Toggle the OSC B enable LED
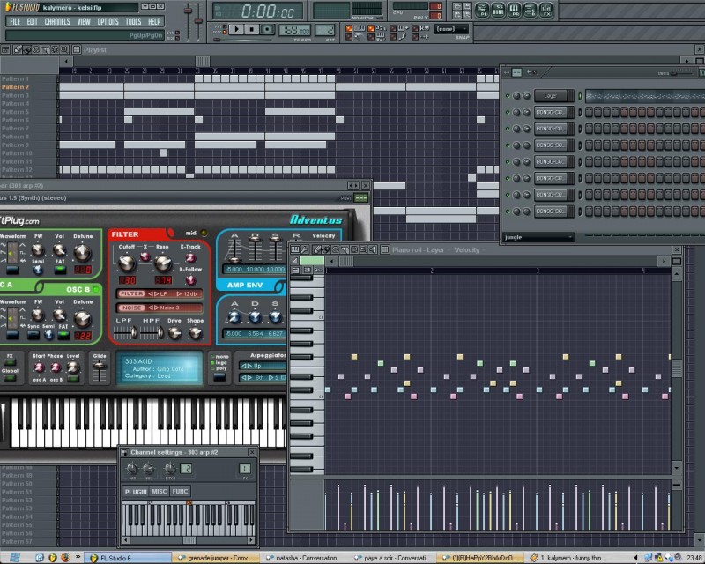This screenshot has width=705, height=564. 96,289
